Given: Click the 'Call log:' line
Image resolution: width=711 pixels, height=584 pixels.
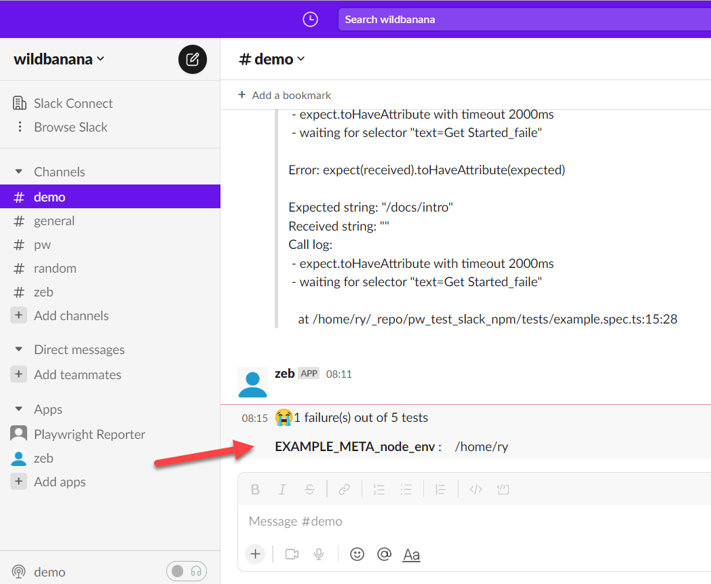Looking at the screenshot, I should [311, 244].
